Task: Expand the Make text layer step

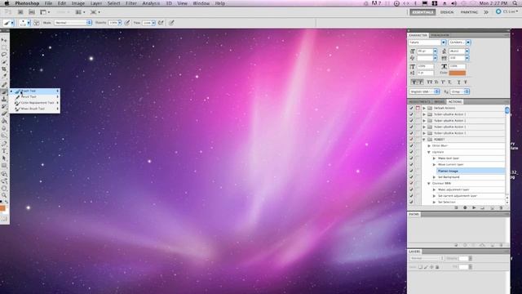Action: pos(434,158)
